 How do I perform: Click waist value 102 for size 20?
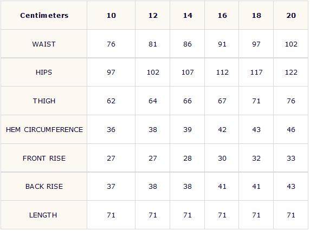291,44
